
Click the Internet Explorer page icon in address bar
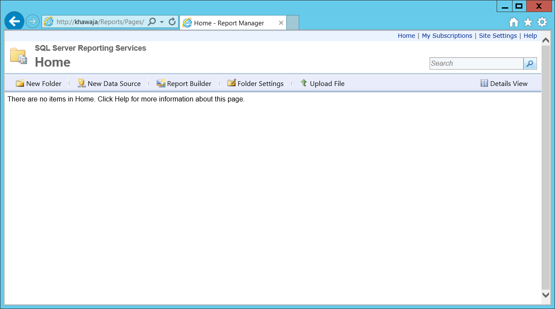(49, 22)
